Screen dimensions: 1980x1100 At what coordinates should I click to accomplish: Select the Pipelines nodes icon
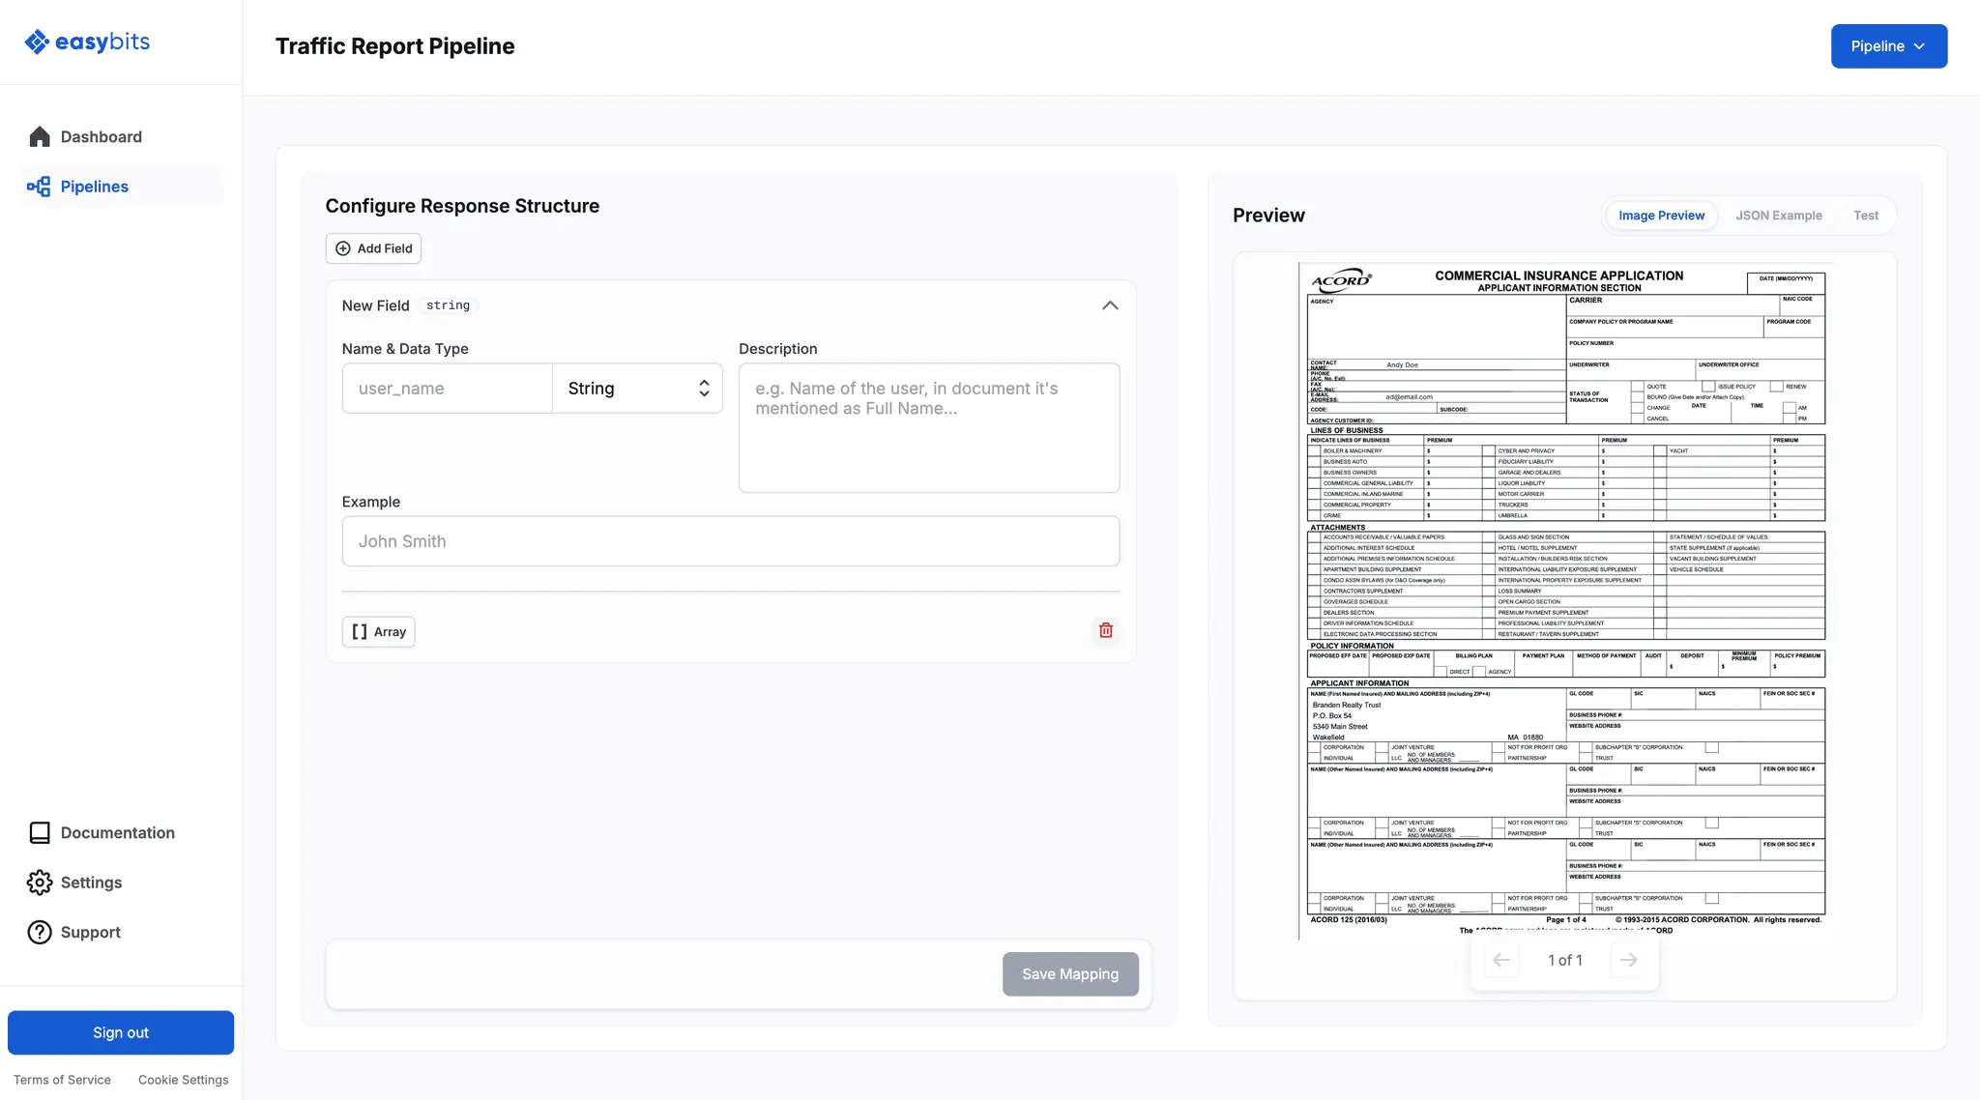(39, 187)
